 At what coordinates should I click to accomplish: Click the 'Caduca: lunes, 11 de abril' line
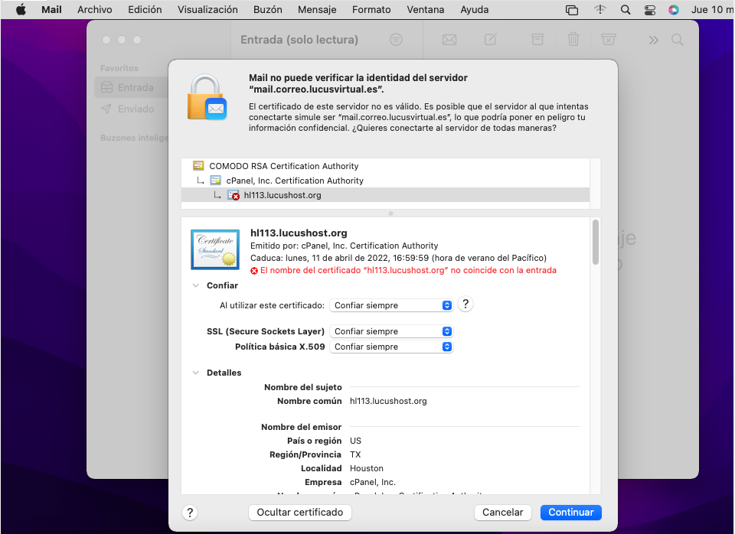pos(398,258)
